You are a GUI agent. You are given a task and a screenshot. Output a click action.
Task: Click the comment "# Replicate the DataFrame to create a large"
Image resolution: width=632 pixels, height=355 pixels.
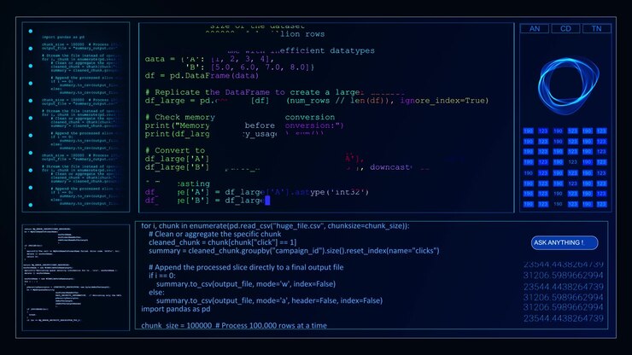[x=254, y=92]
